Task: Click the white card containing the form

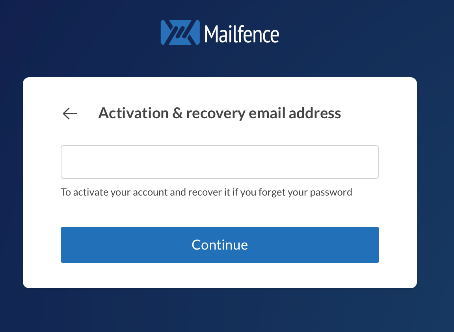Action: (220, 276)
